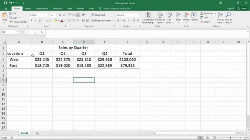Screen dimensions: 250x140
Task: Apply Percent Style format
Action: [x=124, y=21]
